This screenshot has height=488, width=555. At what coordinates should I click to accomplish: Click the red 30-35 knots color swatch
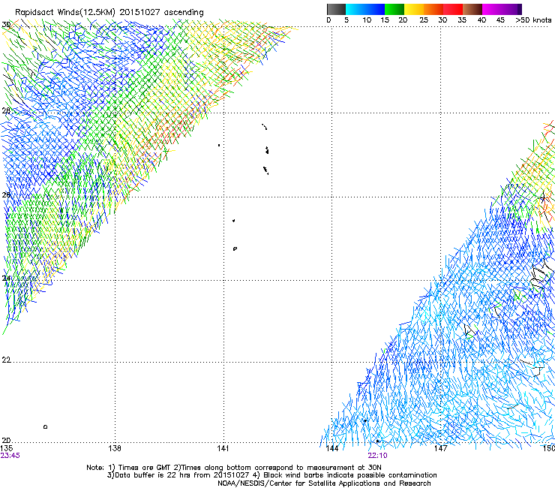point(453,9)
